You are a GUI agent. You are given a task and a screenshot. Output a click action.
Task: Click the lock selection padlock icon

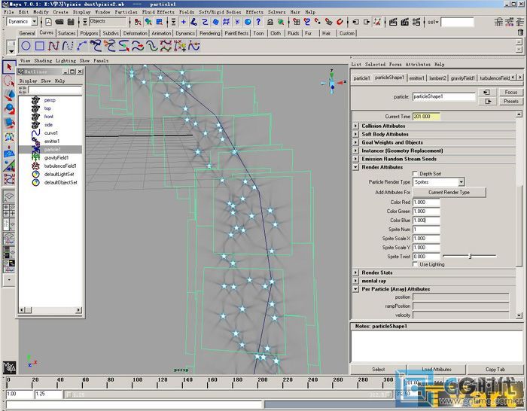270,22
